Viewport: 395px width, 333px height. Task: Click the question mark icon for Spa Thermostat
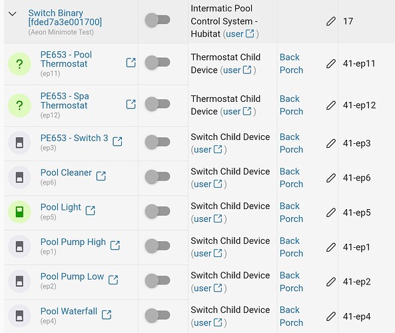pos(19,105)
